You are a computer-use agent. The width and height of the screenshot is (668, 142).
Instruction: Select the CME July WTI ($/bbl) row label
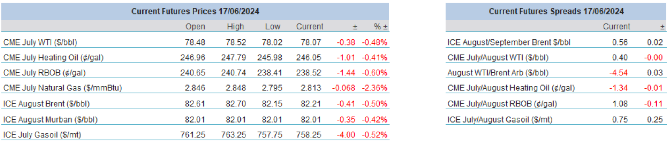point(40,42)
